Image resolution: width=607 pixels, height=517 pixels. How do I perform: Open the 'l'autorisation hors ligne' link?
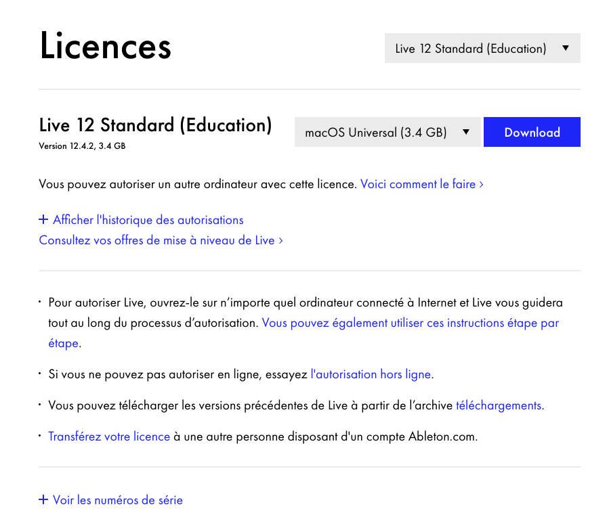pyautogui.click(x=371, y=374)
